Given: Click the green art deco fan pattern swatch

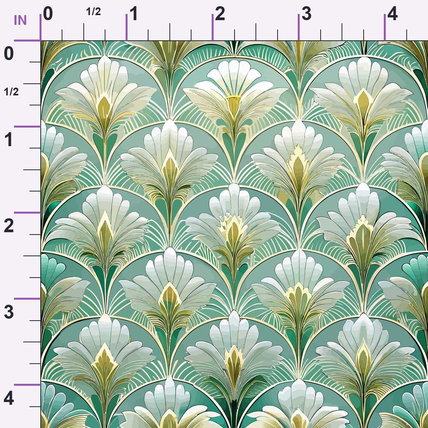Looking at the screenshot, I should 235,235.
